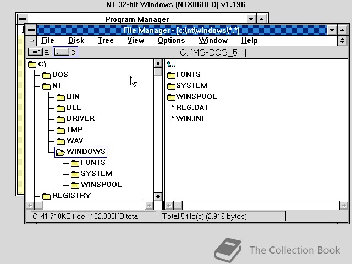Image resolution: width=352 pixels, height=264 pixels.
Task: Open the Help menu
Action: (249, 40)
